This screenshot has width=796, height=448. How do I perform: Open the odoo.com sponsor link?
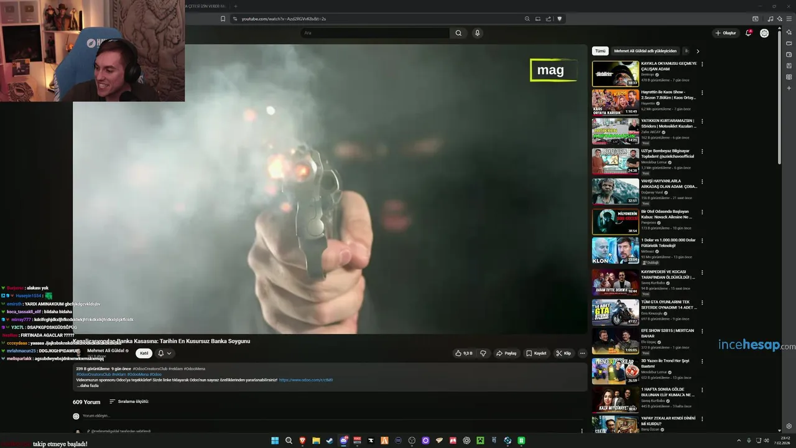(x=306, y=380)
